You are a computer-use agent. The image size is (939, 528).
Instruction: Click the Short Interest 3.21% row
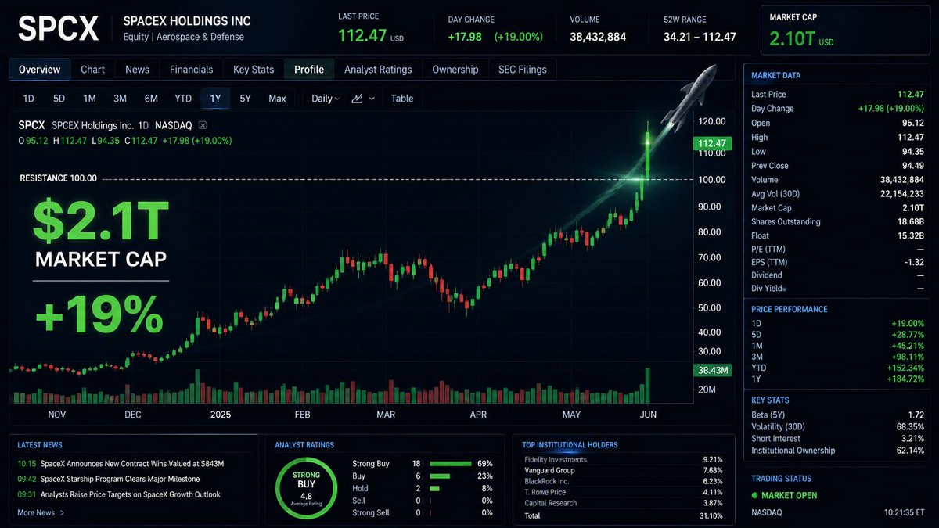click(837, 439)
